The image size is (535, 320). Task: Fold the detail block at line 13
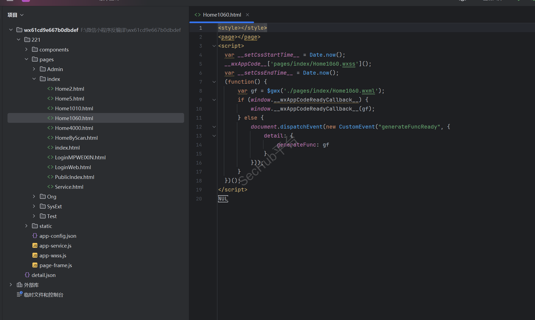(x=214, y=136)
